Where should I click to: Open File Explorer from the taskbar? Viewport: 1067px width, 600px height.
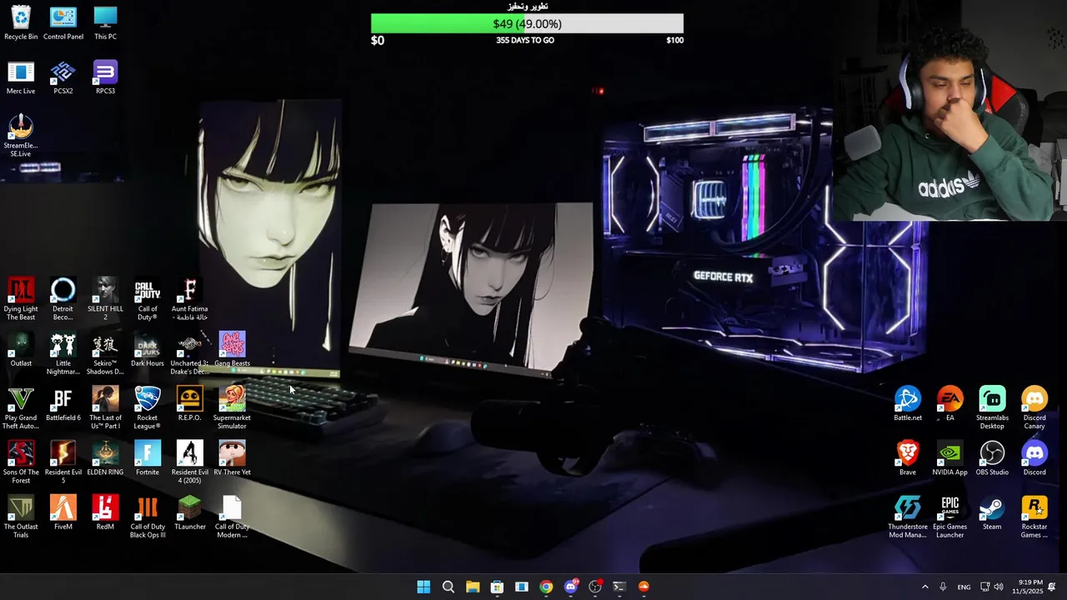(x=473, y=587)
